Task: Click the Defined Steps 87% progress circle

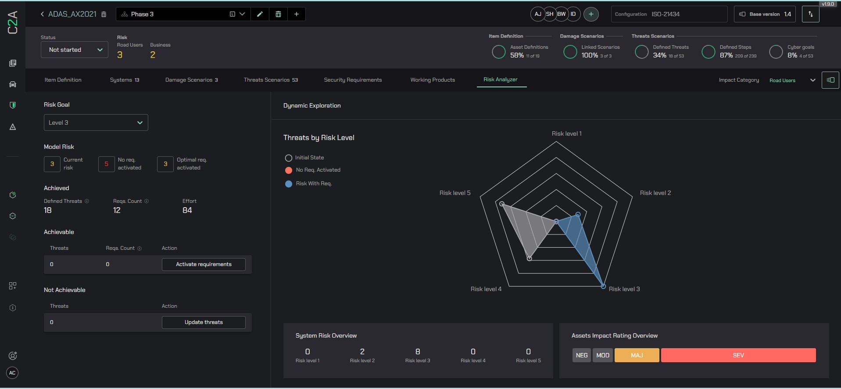Action: (709, 52)
